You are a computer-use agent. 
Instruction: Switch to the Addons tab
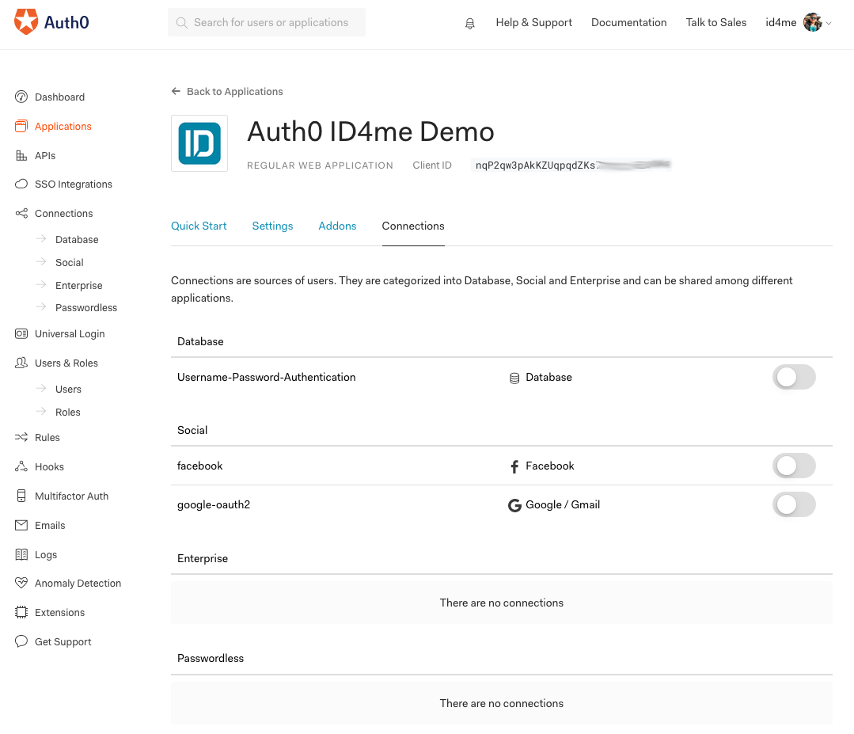337,226
